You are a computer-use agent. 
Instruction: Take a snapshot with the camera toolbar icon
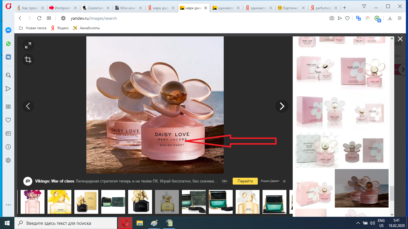pyautogui.click(x=332, y=18)
